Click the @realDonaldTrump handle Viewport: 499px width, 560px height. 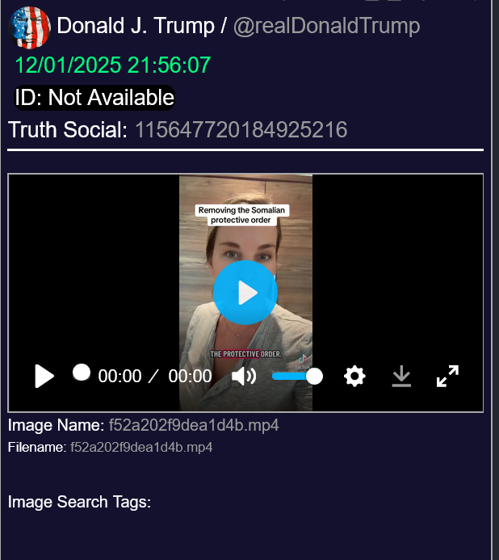click(x=326, y=27)
